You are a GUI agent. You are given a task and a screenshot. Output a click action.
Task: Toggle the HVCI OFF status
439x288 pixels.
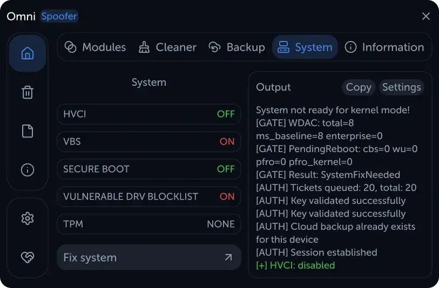tap(226, 114)
